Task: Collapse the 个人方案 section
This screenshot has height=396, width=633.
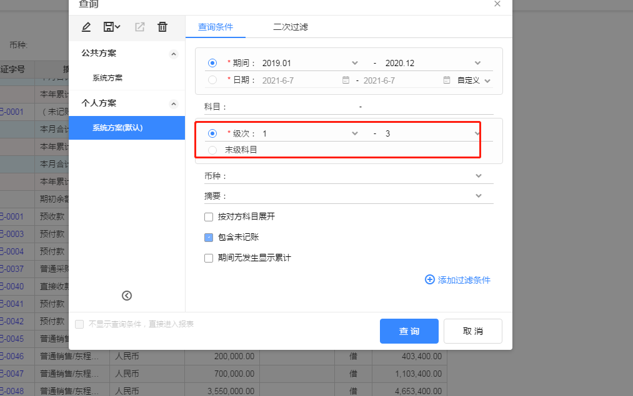Action: point(174,104)
